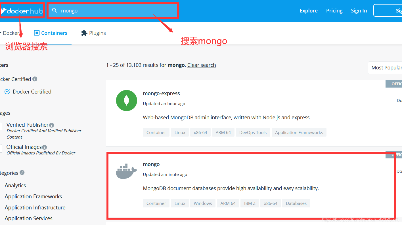The height and width of the screenshot is (225, 402).
Task: Select the Application Services category filter
Action: [x=28, y=218]
